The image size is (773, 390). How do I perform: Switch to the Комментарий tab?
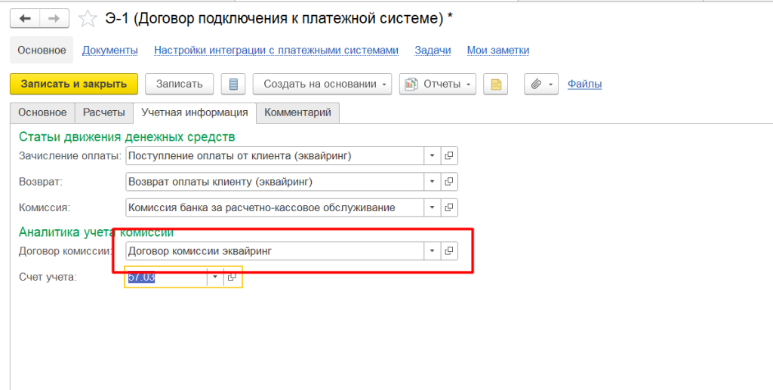(297, 112)
